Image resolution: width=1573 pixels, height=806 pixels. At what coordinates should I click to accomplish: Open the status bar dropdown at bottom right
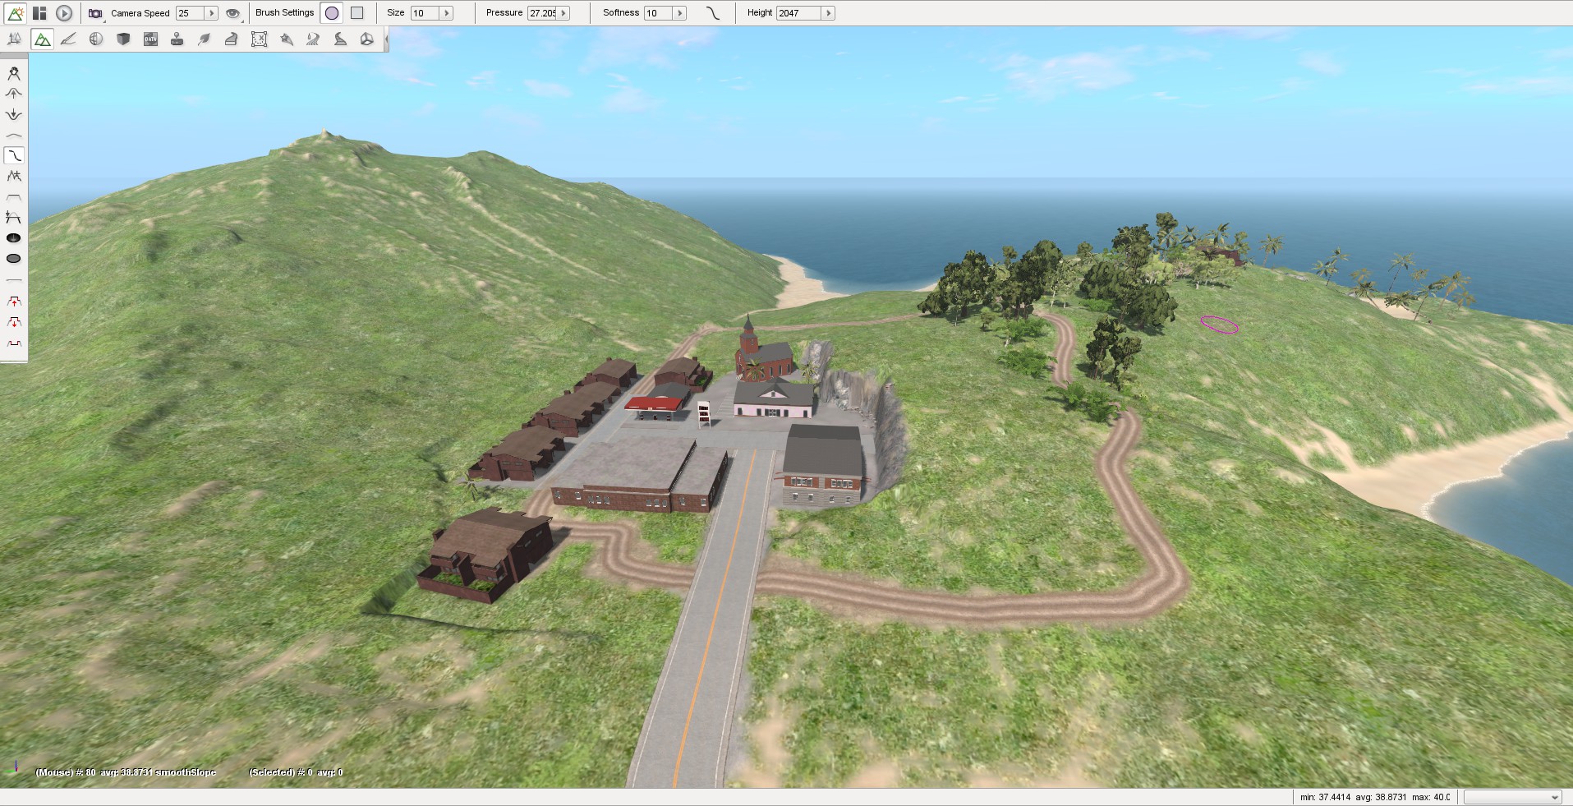[1513, 797]
